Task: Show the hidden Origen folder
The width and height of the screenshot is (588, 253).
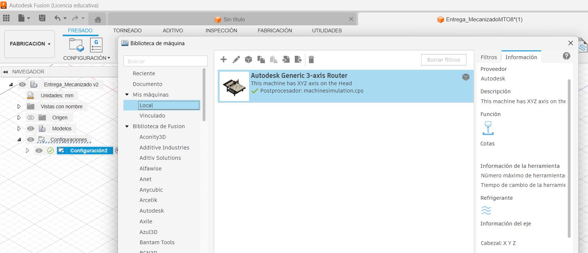Action: coord(31,118)
